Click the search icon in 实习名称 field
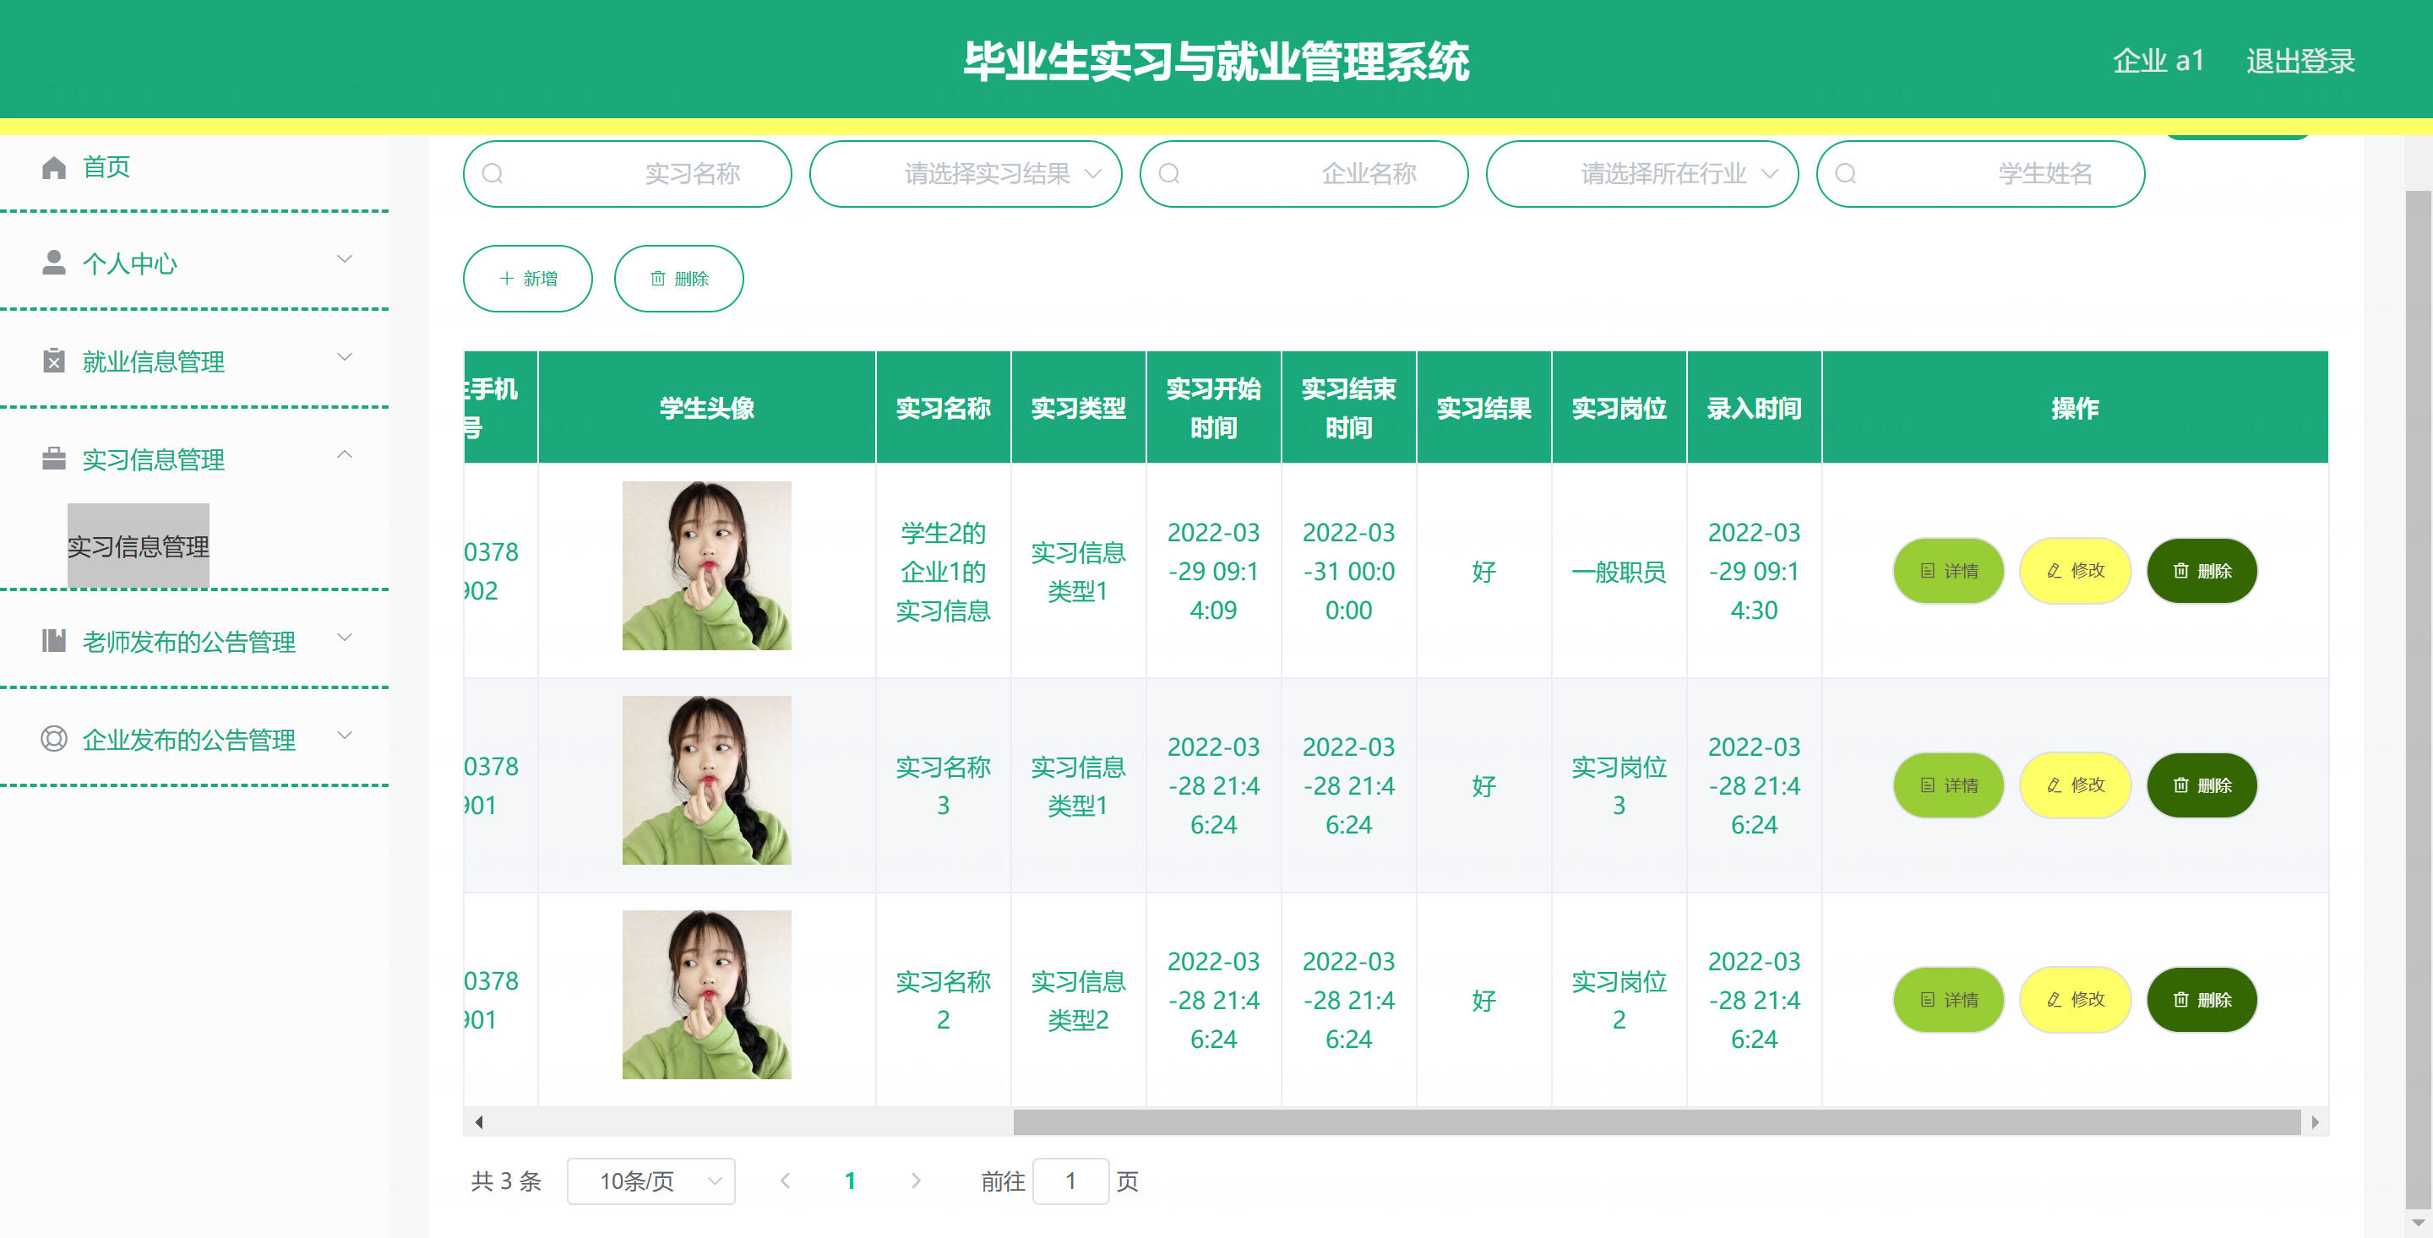 492,174
